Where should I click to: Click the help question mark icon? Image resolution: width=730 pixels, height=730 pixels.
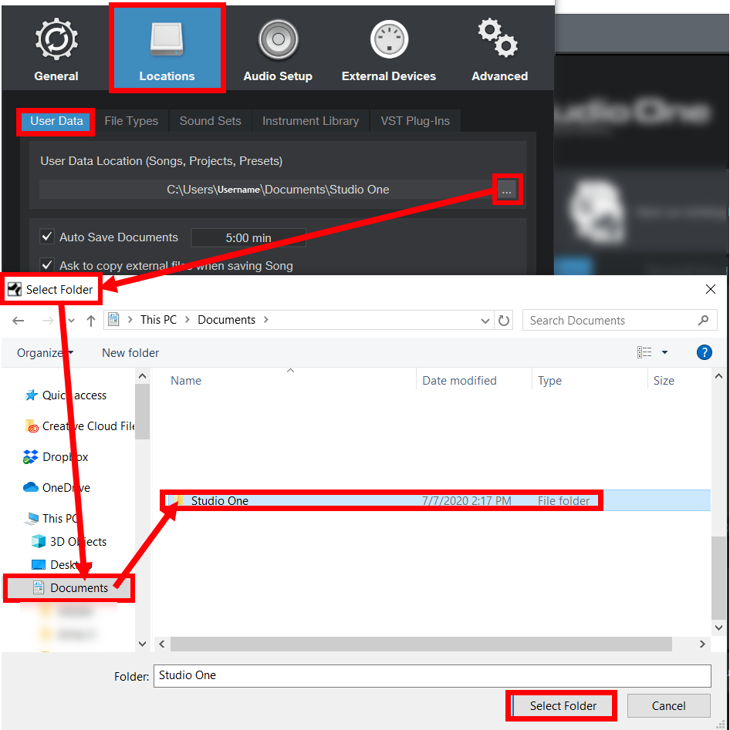[704, 352]
